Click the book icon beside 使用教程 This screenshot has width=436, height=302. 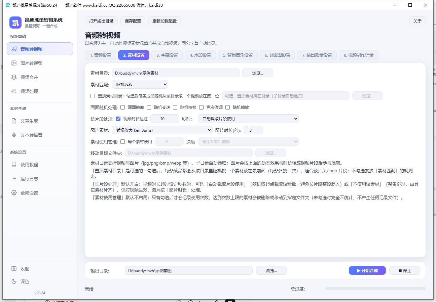pos(14,165)
